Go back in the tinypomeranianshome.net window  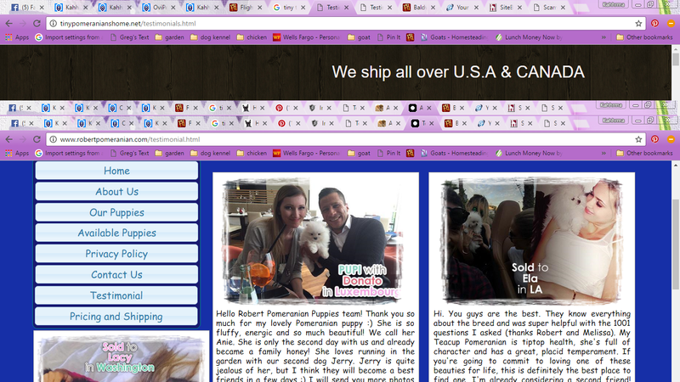[x=8, y=23]
